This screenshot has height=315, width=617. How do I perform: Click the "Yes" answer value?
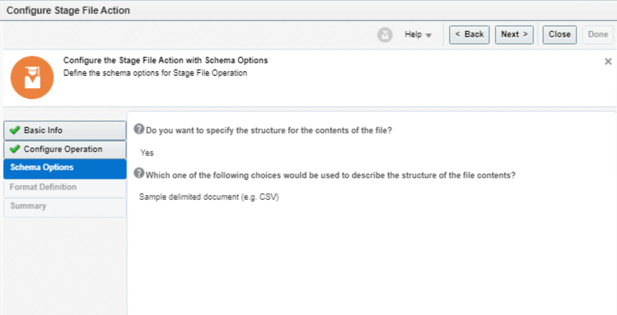pyautogui.click(x=147, y=153)
